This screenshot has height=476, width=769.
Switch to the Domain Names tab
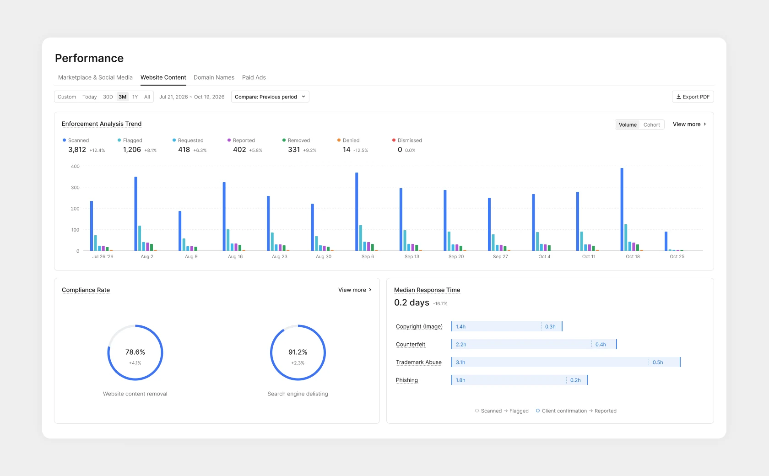pyautogui.click(x=214, y=77)
